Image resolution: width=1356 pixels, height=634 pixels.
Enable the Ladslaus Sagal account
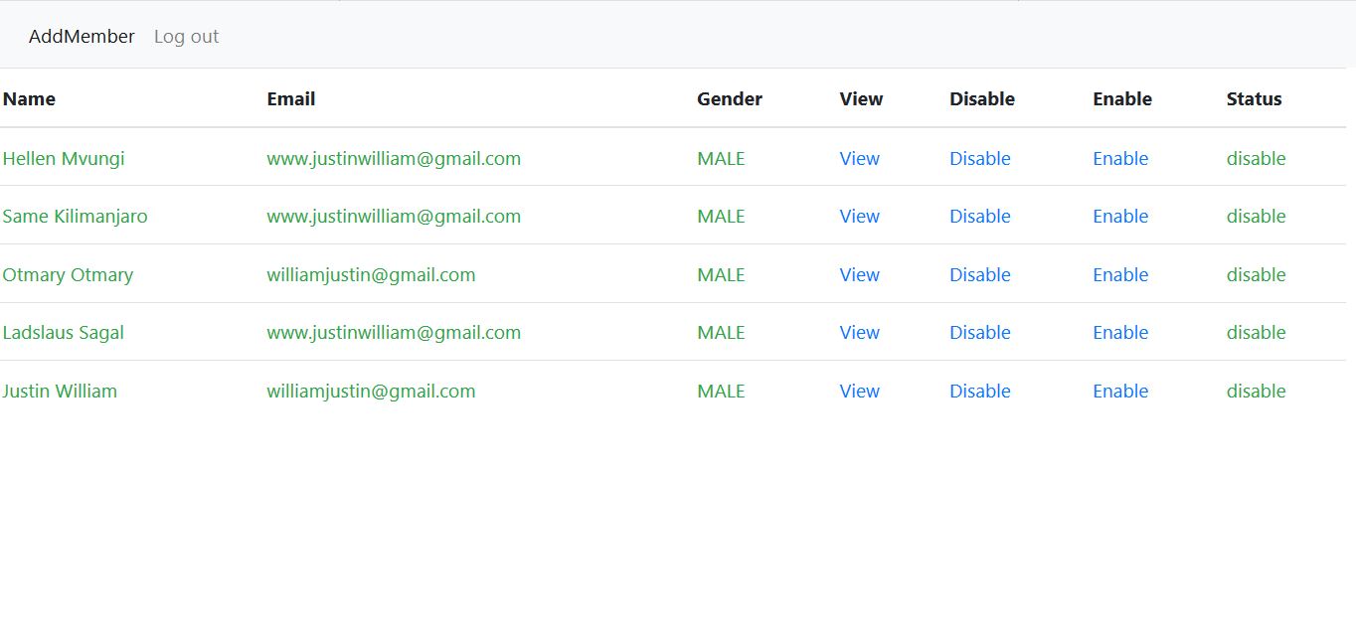click(1120, 332)
